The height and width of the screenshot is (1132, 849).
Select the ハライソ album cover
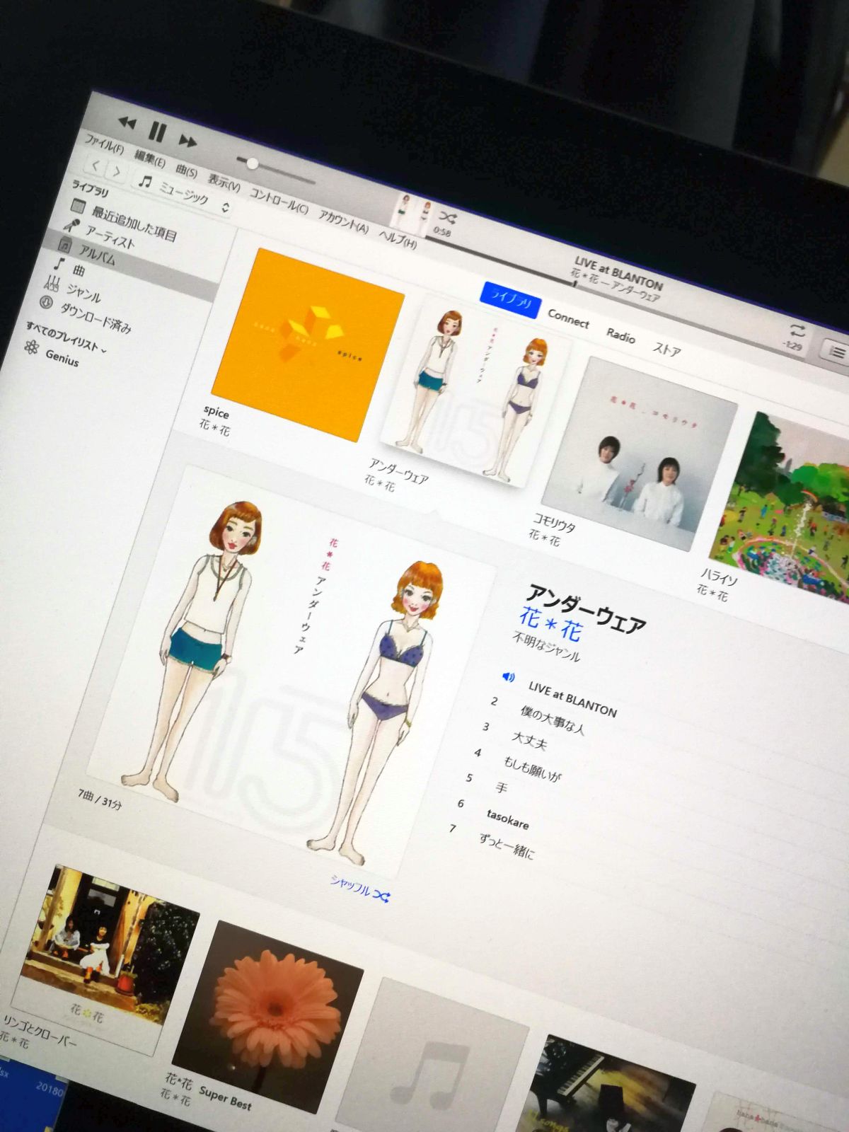coord(782,506)
